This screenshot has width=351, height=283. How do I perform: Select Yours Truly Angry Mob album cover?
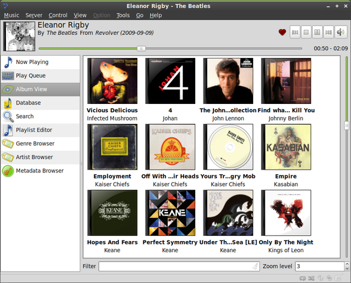(228, 147)
